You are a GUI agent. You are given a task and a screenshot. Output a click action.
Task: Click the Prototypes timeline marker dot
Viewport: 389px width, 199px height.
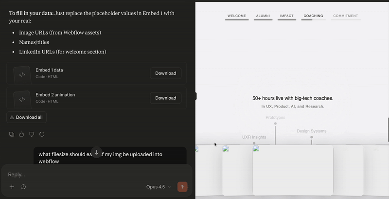coord(275,124)
